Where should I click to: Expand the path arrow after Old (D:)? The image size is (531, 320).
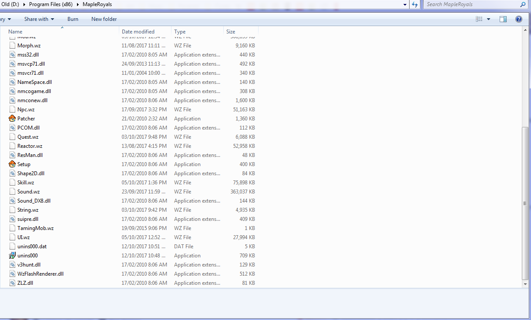pyautogui.click(x=25, y=4)
